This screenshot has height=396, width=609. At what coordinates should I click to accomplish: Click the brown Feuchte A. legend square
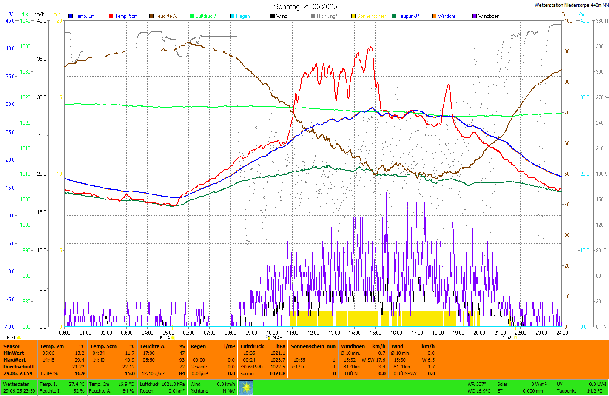pos(151,16)
